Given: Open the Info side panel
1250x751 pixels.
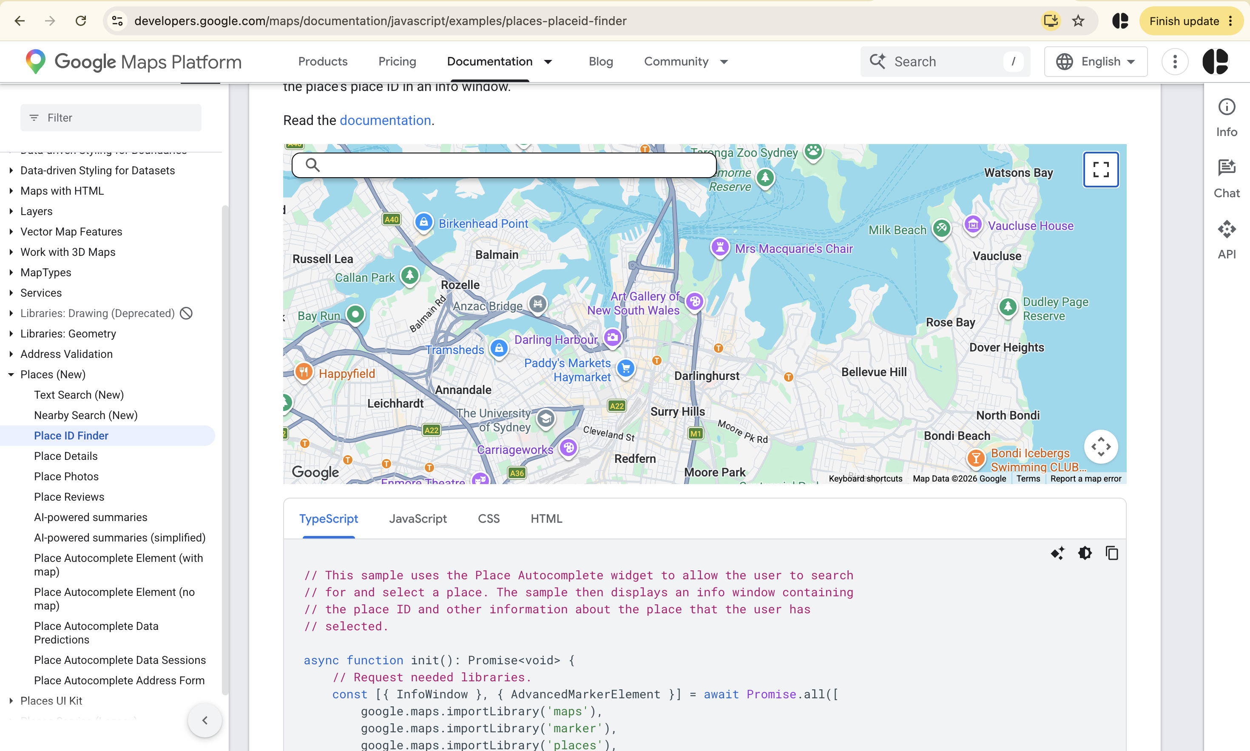Looking at the screenshot, I should pos(1226,118).
